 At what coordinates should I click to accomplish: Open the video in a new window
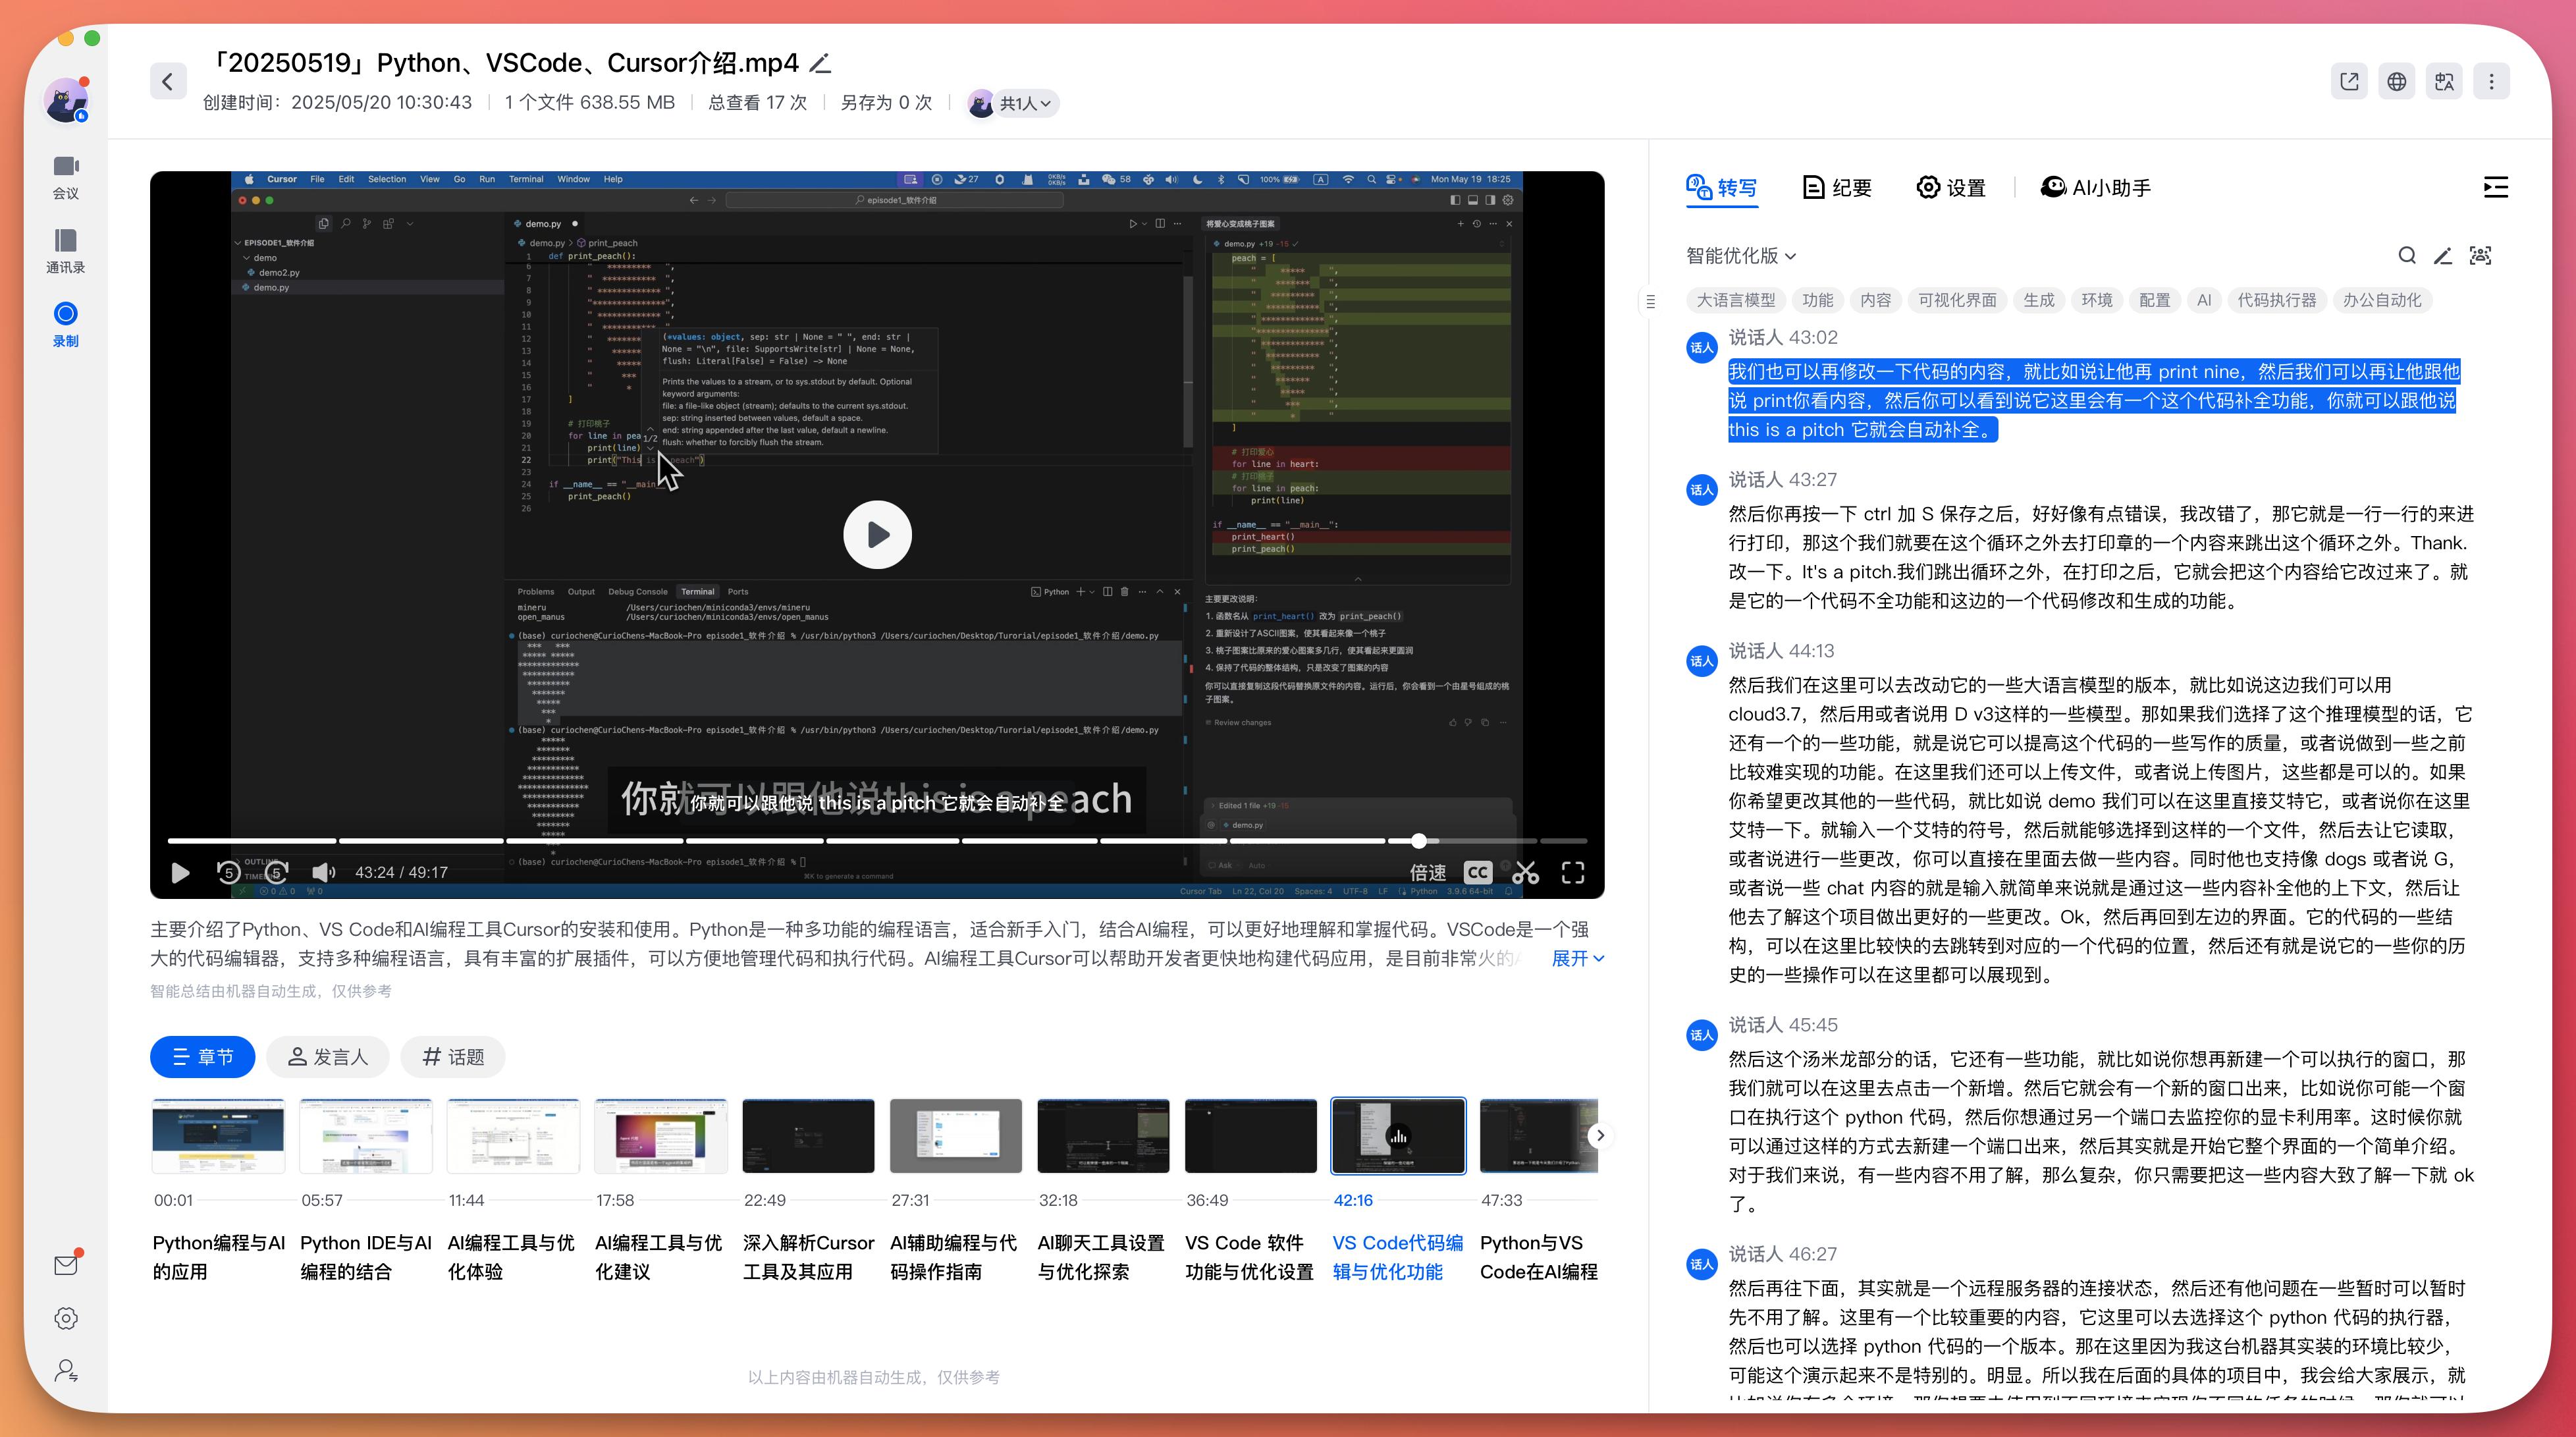pyautogui.click(x=2349, y=81)
